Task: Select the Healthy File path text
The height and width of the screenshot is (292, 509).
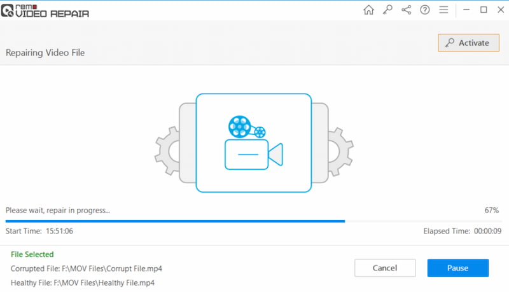Action: (83, 283)
